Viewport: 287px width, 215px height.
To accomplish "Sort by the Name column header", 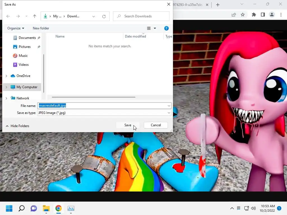I will pos(60,36).
